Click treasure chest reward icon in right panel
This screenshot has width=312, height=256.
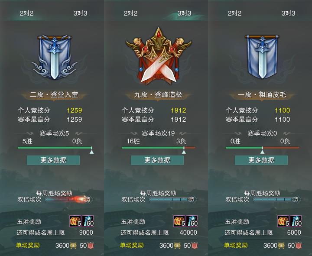283,221
